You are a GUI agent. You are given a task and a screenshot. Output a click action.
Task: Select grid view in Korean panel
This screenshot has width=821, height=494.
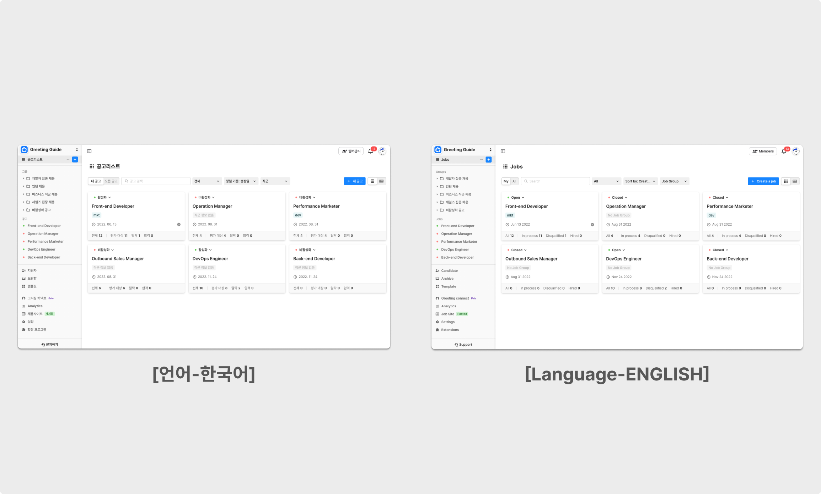(x=372, y=181)
